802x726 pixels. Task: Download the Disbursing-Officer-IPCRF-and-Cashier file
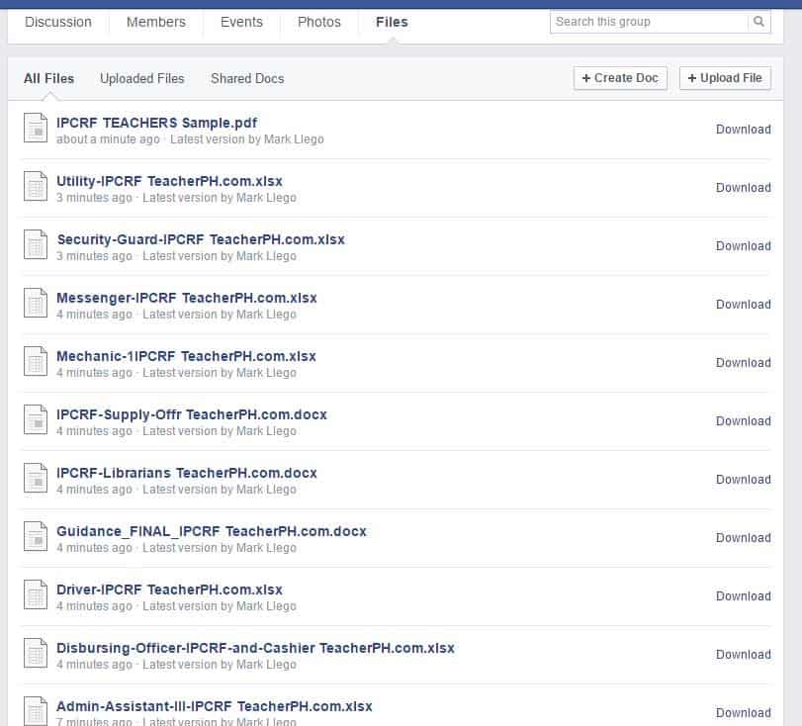[x=744, y=654]
